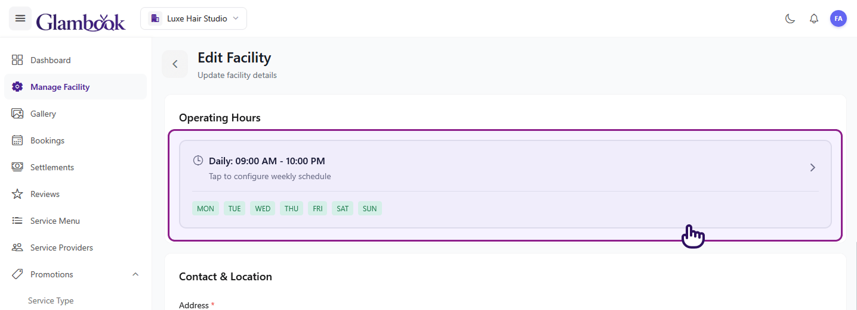The width and height of the screenshot is (857, 310).
Task: Collapse the Promotions section chevron
Action: tap(135, 274)
